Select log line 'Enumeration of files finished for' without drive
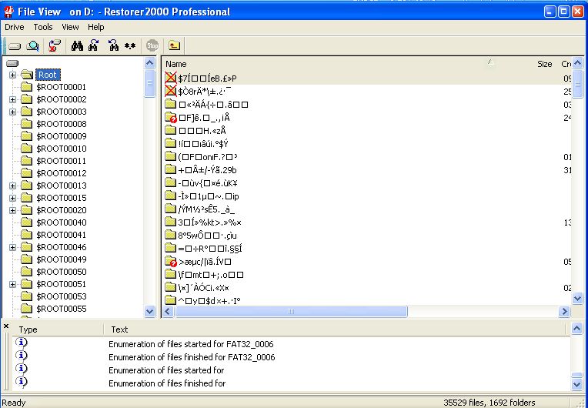 [x=167, y=383]
